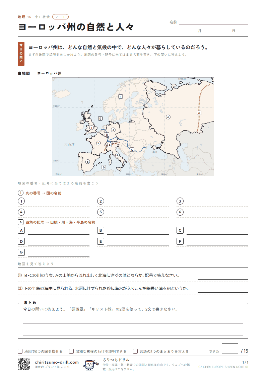Open the chiritsumo-drill.com link
This screenshot has width=266, height=376.
point(57,362)
